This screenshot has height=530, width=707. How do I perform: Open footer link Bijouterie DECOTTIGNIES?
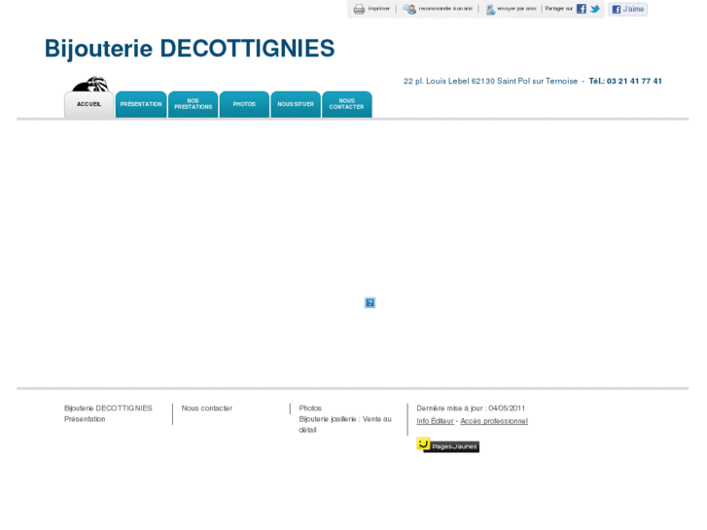point(108,408)
